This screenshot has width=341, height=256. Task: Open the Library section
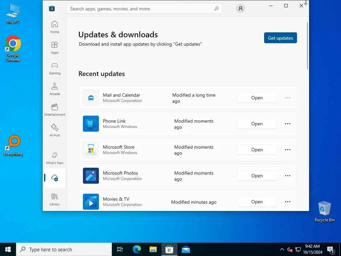click(x=55, y=199)
